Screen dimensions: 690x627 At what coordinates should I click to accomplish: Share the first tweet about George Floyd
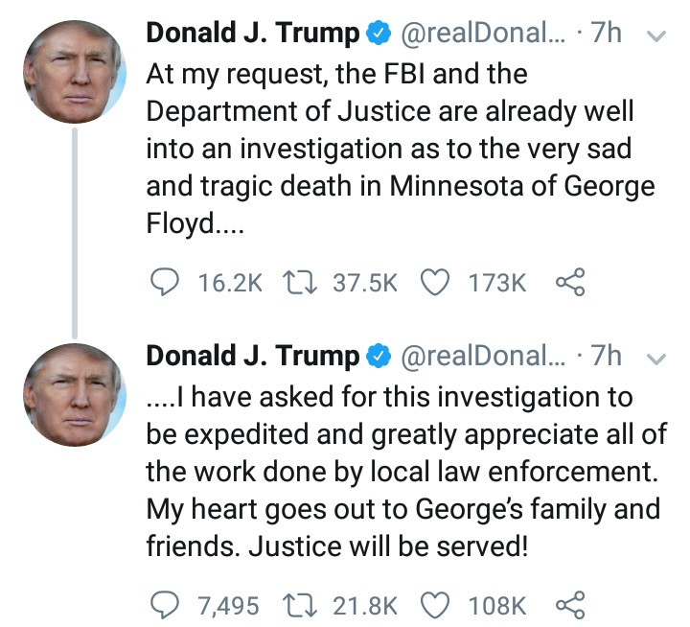point(570,282)
